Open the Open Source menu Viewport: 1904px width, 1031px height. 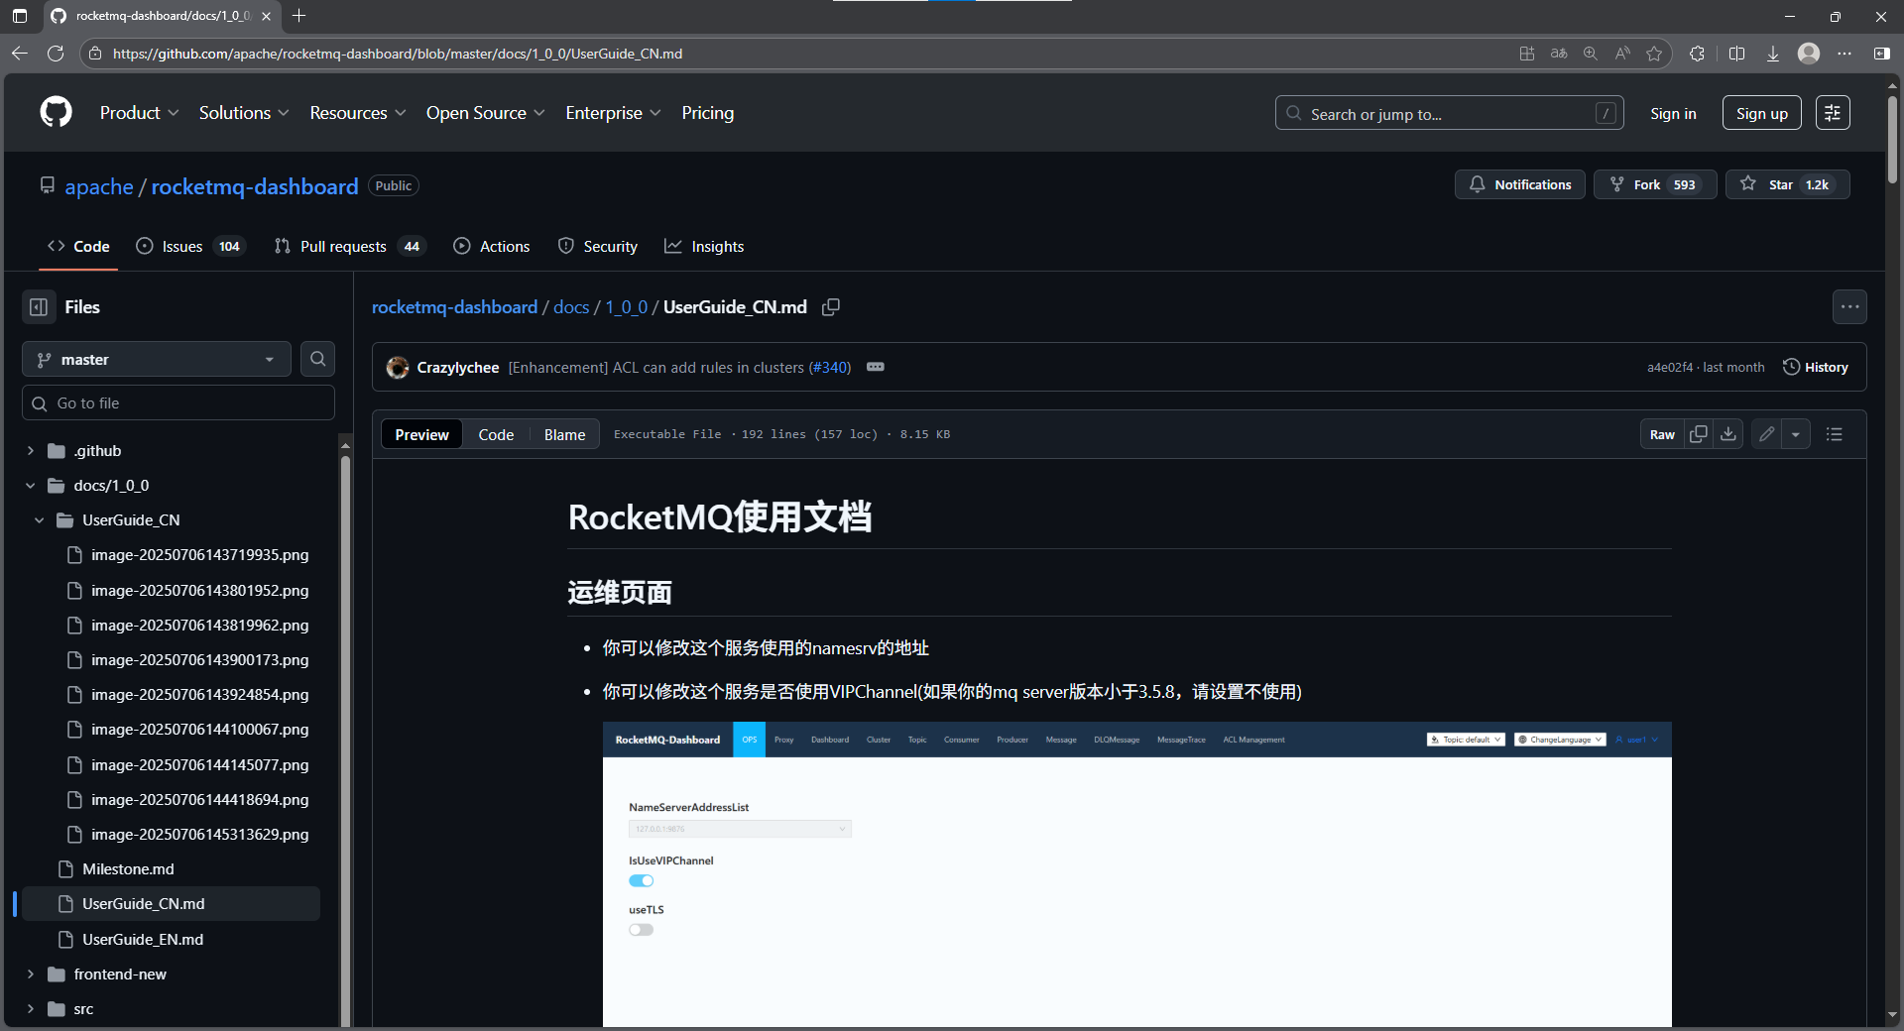tap(484, 113)
